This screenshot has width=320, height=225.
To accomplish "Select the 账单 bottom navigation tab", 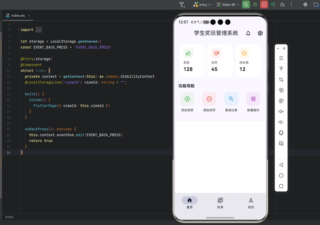I will [220, 203].
